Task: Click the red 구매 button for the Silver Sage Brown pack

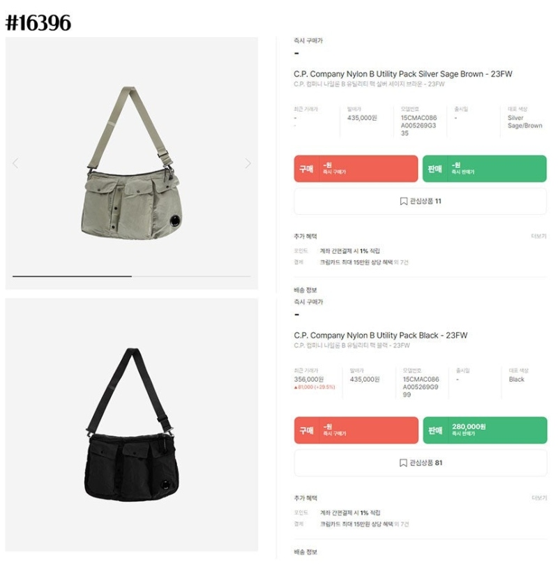Action: click(x=356, y=169)
